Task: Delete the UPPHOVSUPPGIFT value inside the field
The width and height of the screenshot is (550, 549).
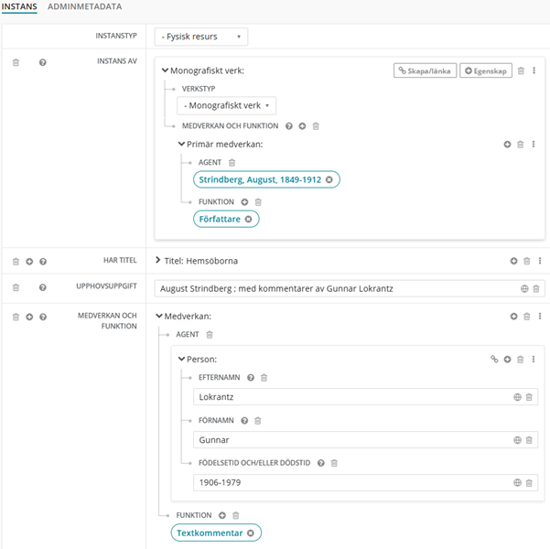Action: 536,288
